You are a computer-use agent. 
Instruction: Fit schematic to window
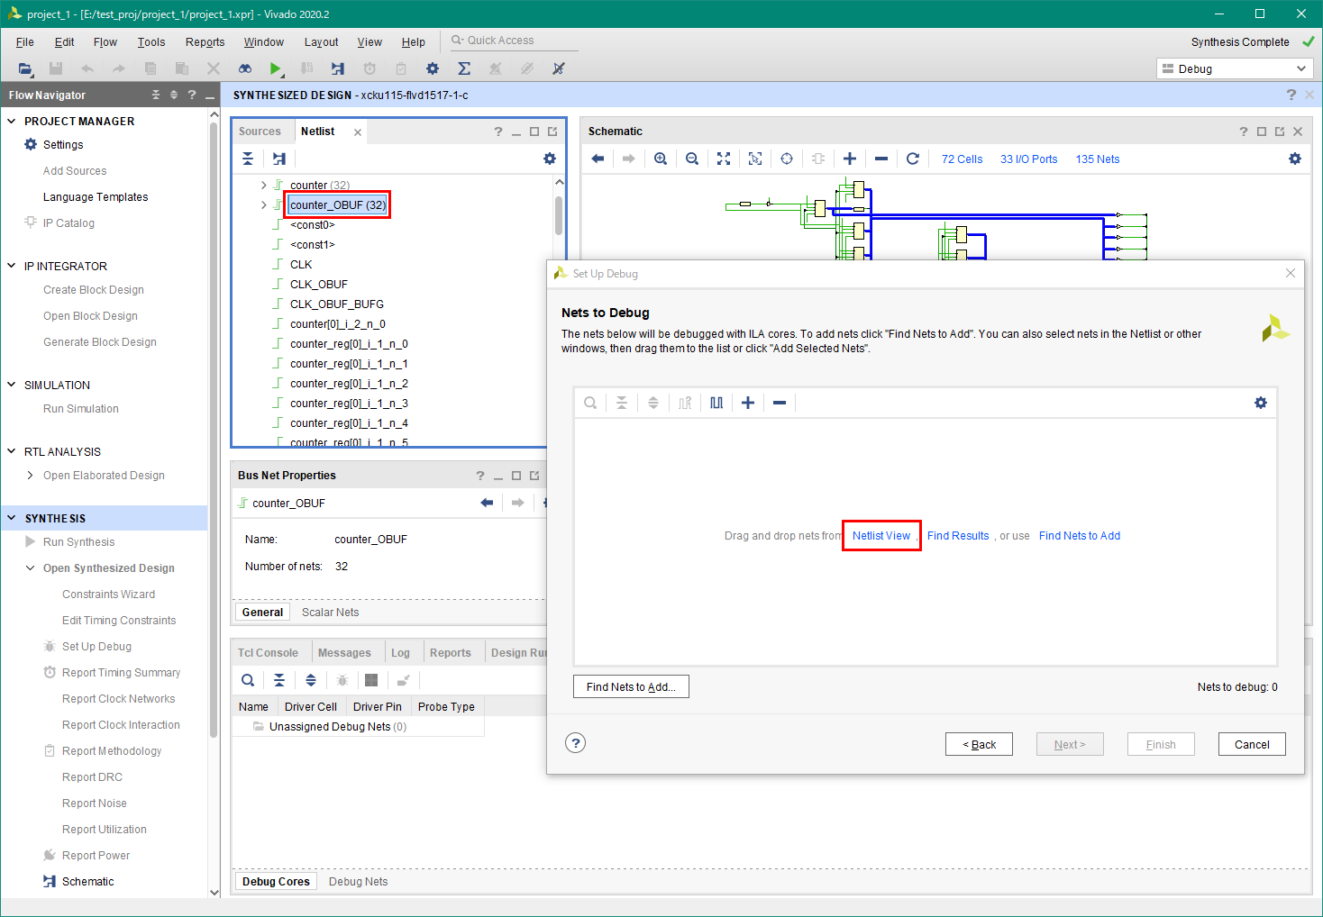(724, 159)
